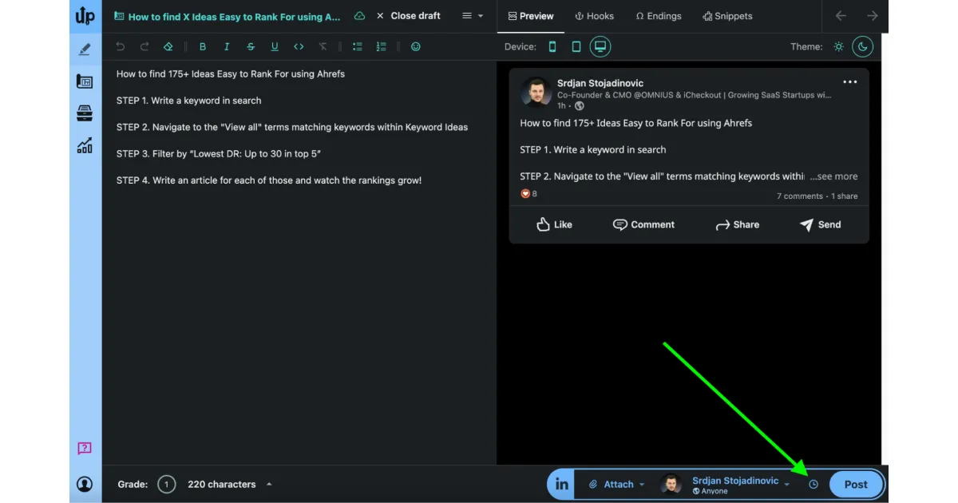Screen dimensions: 958x503
Task: Remove text style with crossed T icon
Action: coord(323,47)
